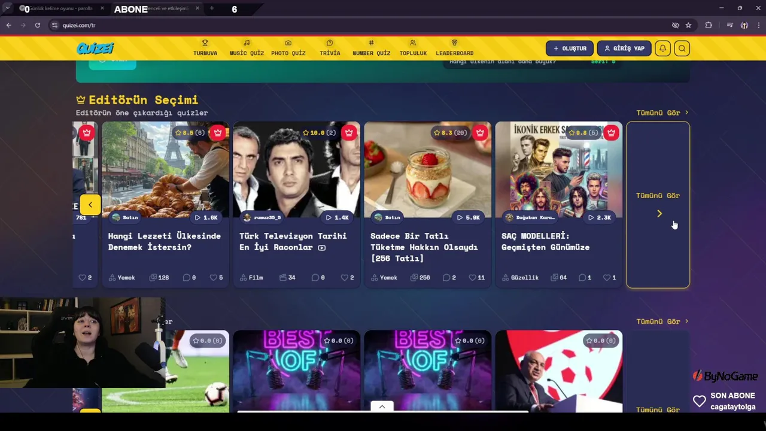766x431 pixels.
Task: Like the Türk Televizyon quiz heart
Action: [x=347, y=278]
